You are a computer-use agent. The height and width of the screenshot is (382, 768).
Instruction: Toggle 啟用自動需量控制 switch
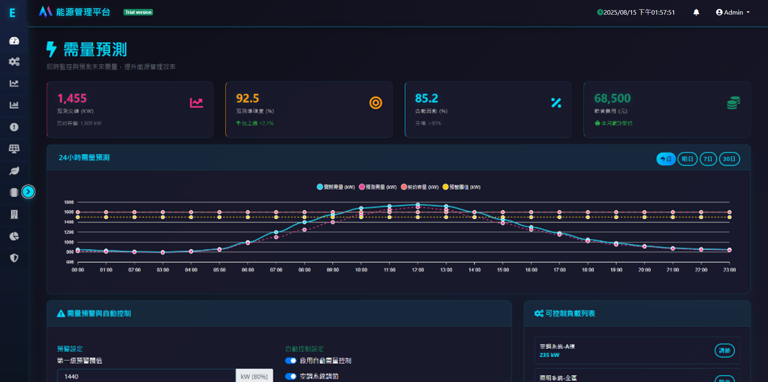pyautogui.click(x=291, y=361)
